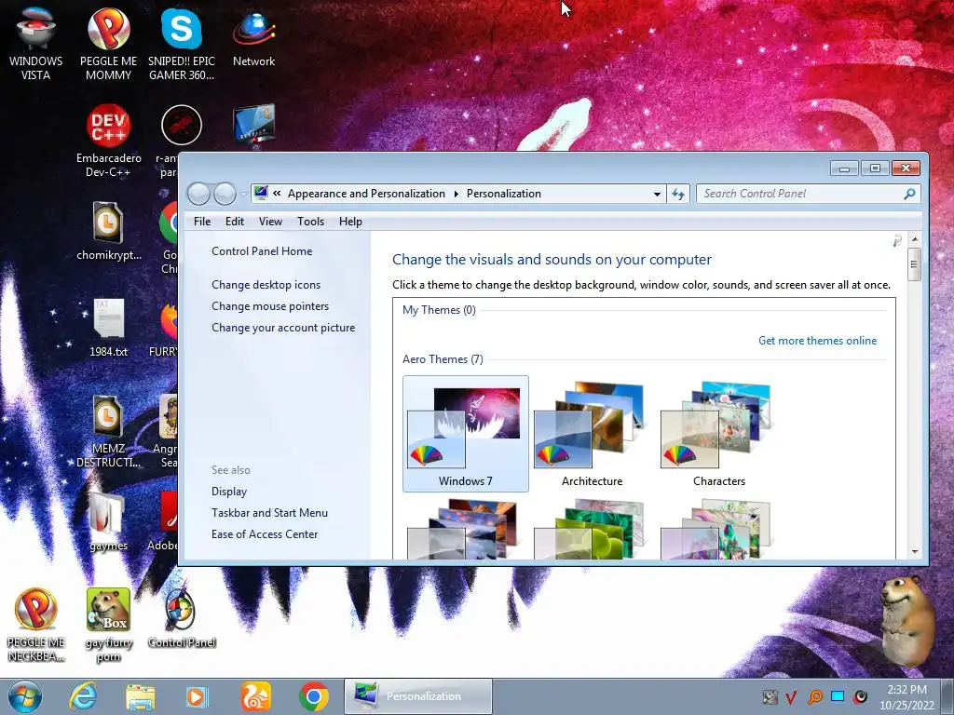
Task: Click the Forward navigation button
Action: (x=225, y=194)
